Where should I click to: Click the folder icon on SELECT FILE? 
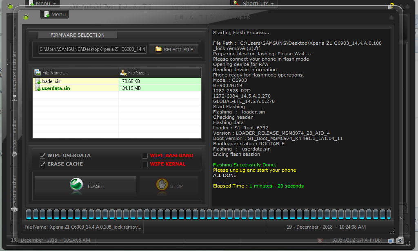click(x=158, y=49)
